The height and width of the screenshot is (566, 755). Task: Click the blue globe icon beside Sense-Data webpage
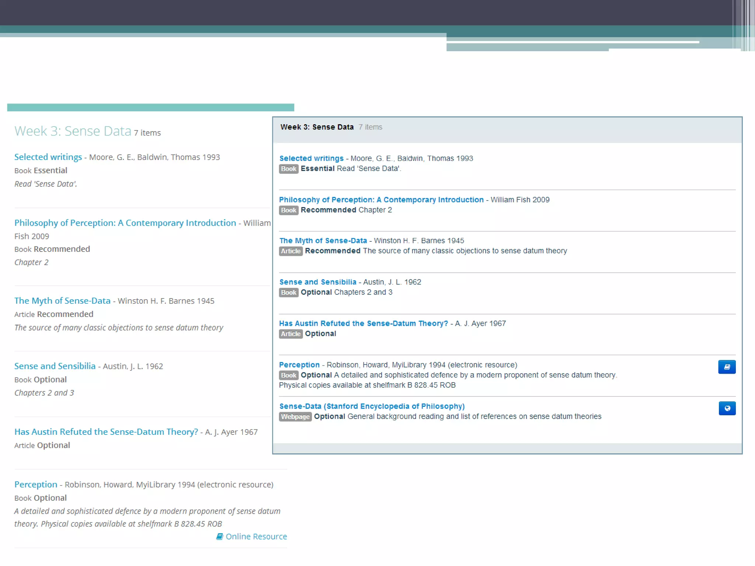point(727,408)
